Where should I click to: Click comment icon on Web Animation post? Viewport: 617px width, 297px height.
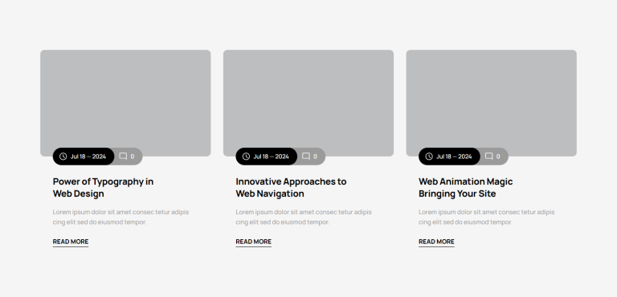(489, 157)
